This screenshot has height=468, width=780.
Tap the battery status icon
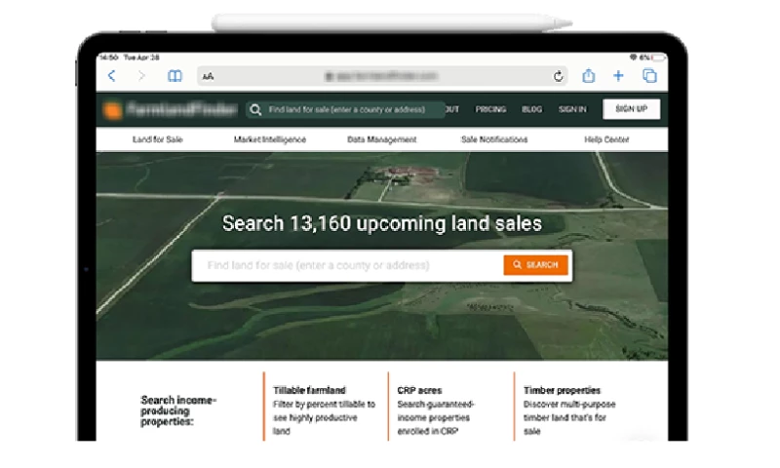pos(659,58)
